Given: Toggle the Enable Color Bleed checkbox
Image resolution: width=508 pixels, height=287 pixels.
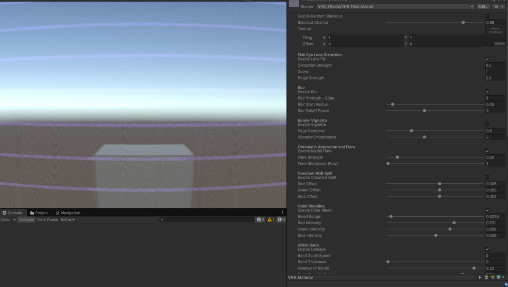Looking at the screenshot, I should (487, 210).
